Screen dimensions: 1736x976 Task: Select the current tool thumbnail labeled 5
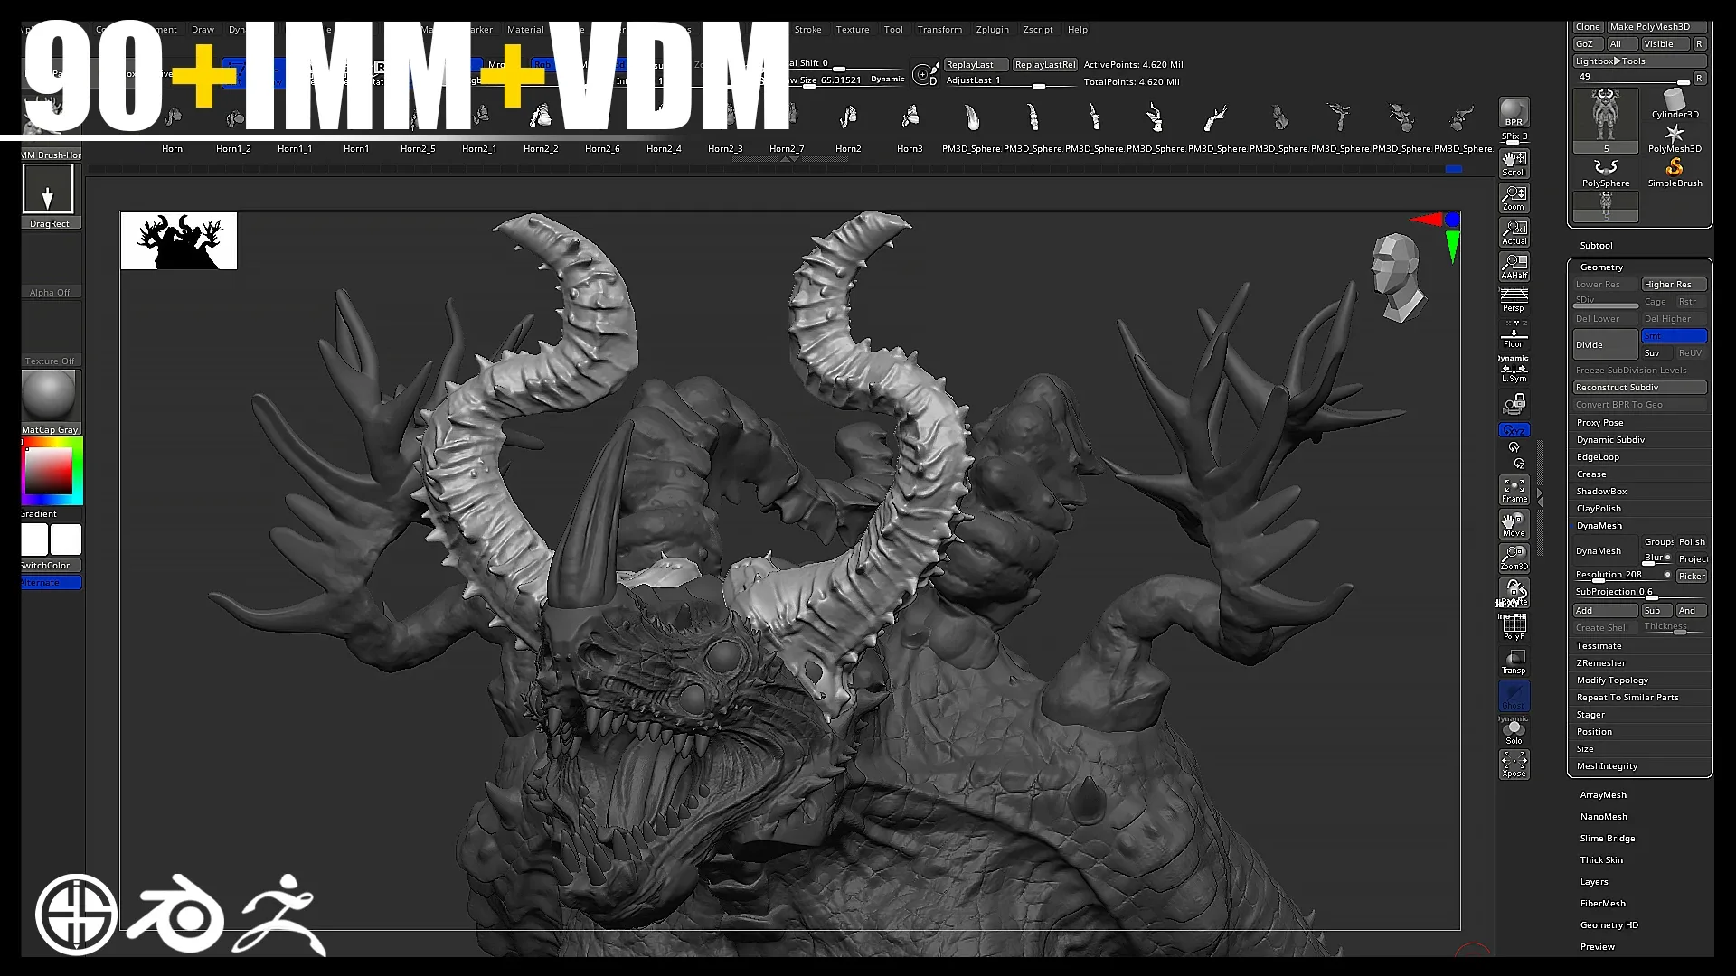point(1606,121)
